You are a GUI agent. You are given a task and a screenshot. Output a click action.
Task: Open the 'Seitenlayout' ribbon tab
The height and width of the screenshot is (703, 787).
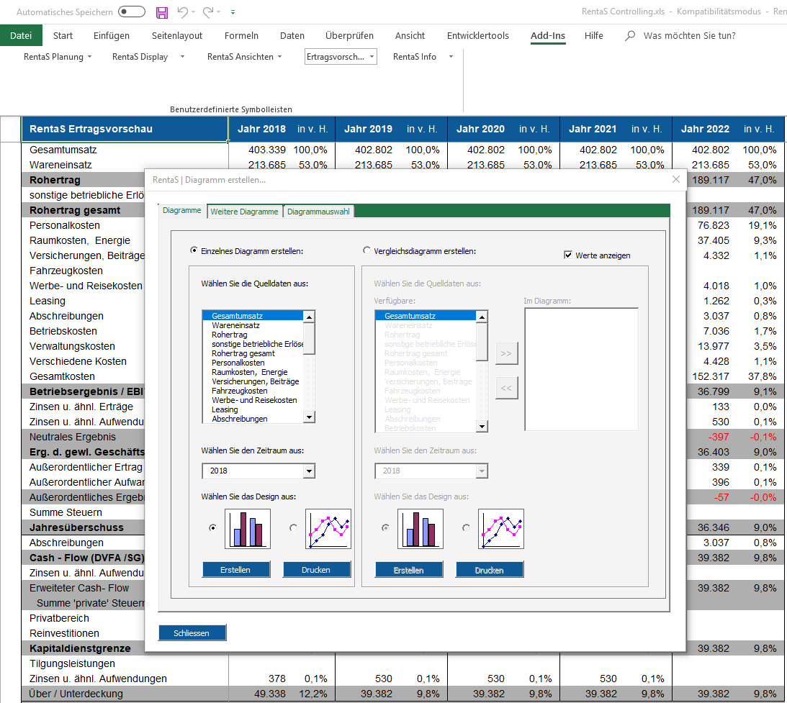[x=177, y=35]
